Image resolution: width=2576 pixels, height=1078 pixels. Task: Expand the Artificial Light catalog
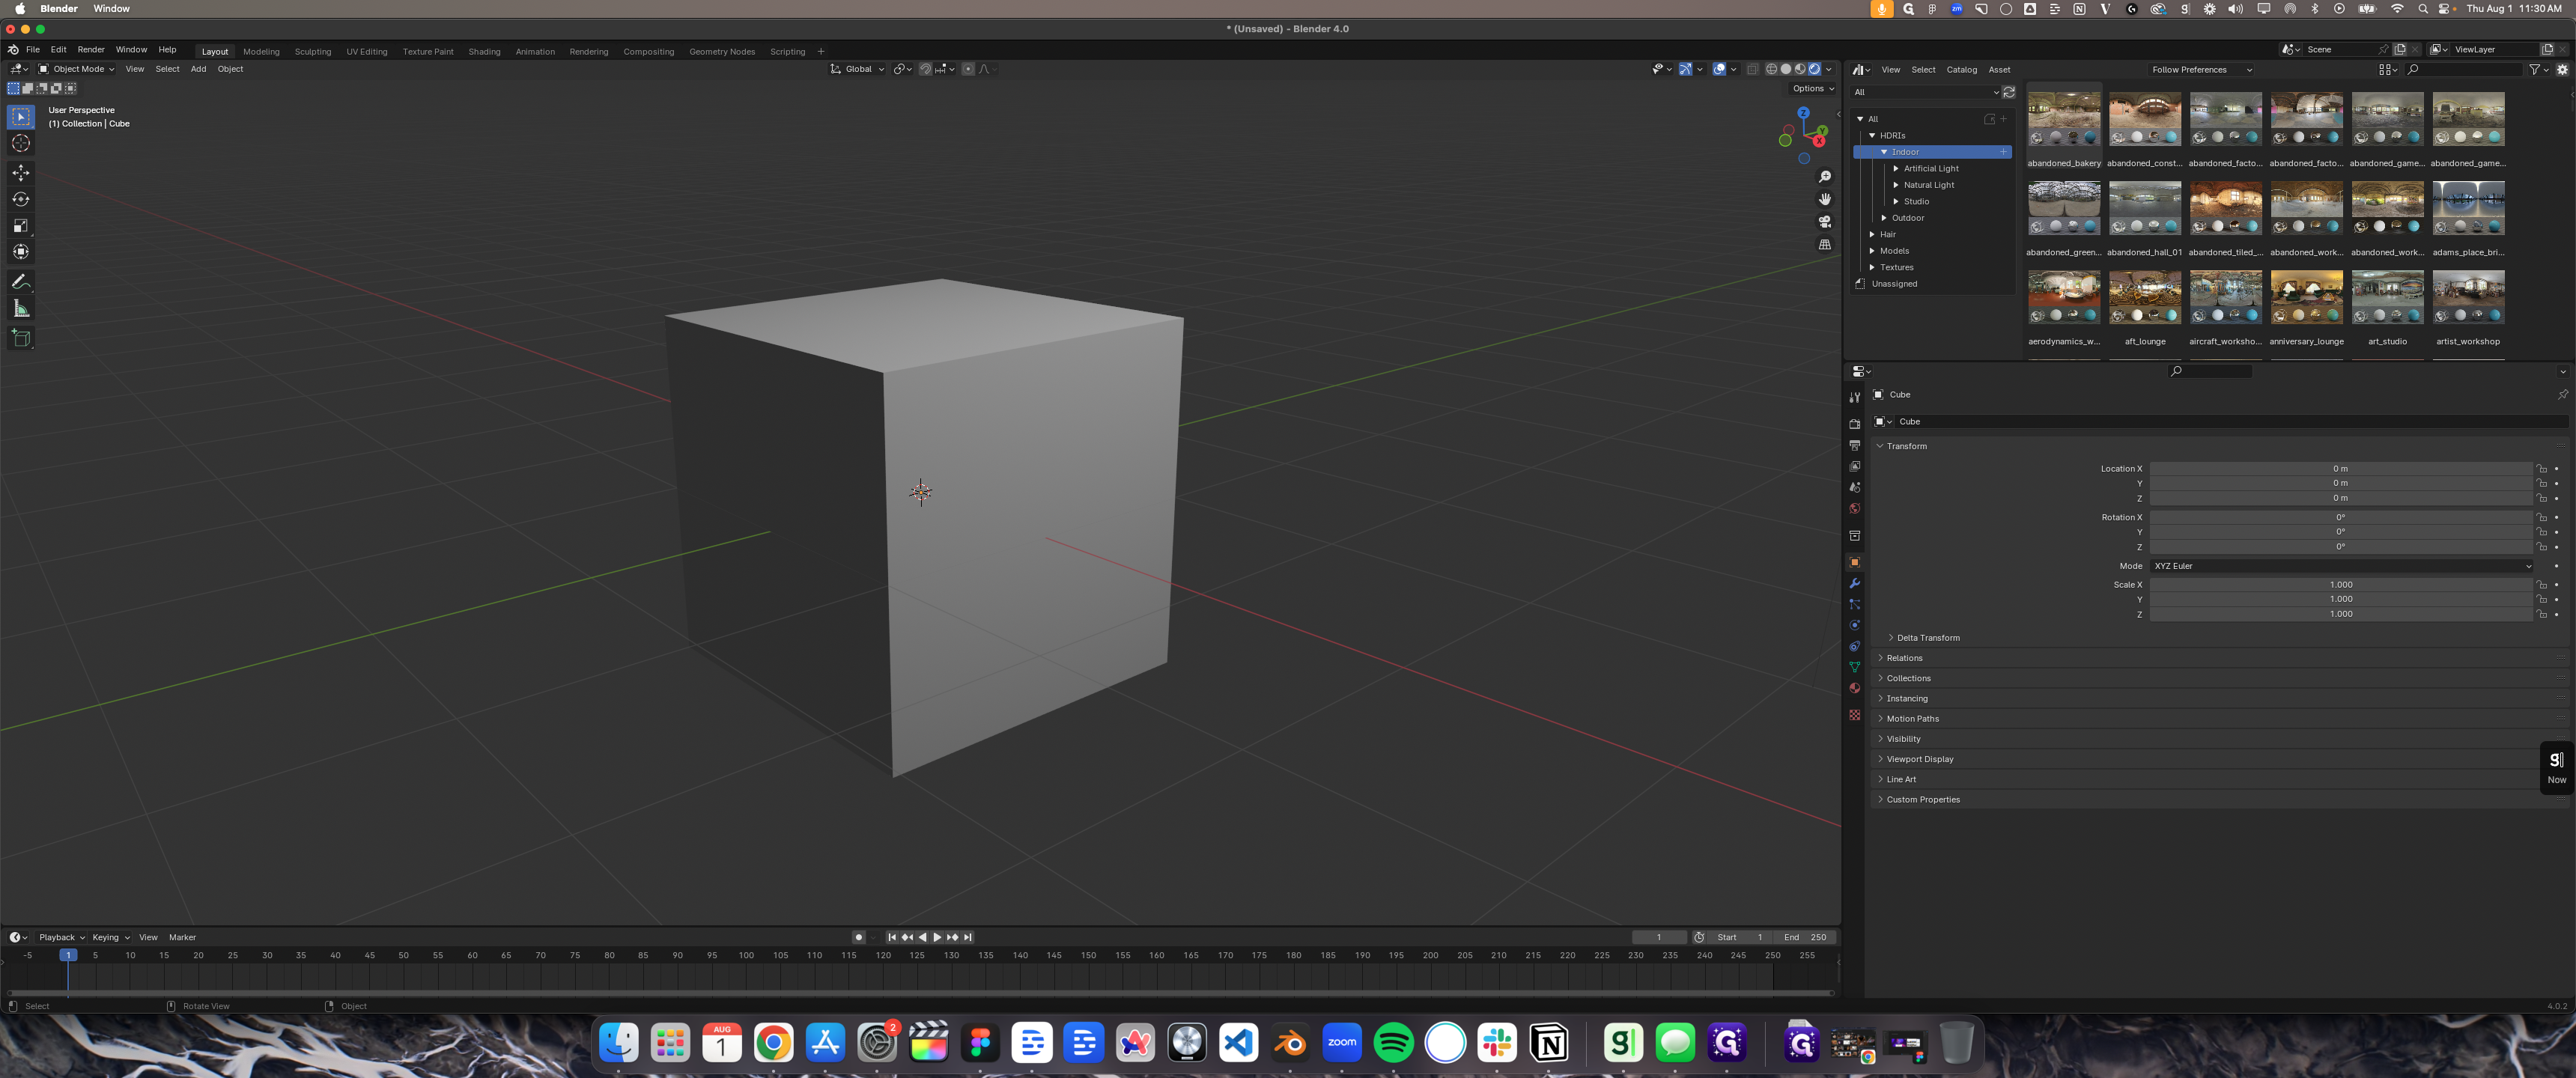click(1896, 168)
